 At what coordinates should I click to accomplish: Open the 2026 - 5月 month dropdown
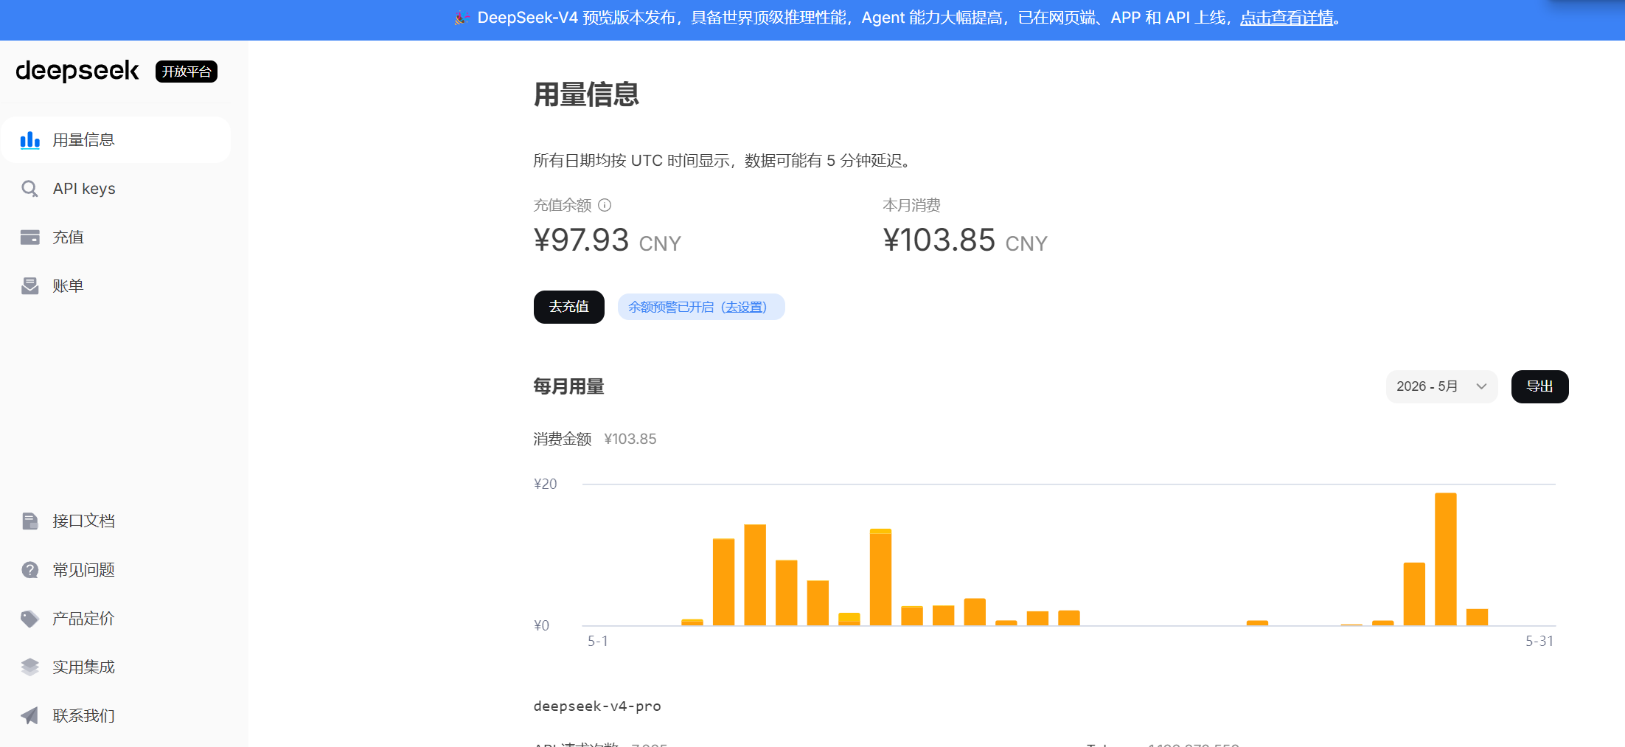1441,387
